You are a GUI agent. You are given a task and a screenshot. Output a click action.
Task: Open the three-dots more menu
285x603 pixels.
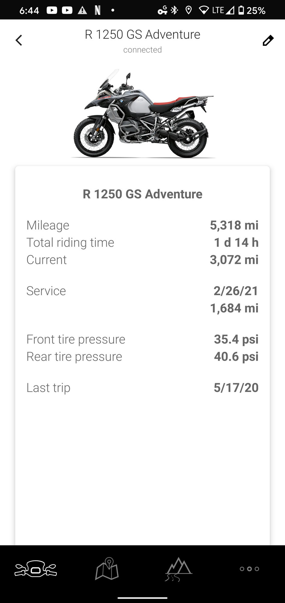coord(249,569)
